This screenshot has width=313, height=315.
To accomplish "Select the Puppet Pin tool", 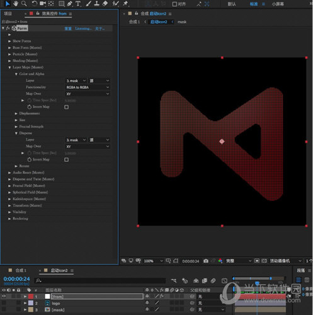I will click(125, 4).
